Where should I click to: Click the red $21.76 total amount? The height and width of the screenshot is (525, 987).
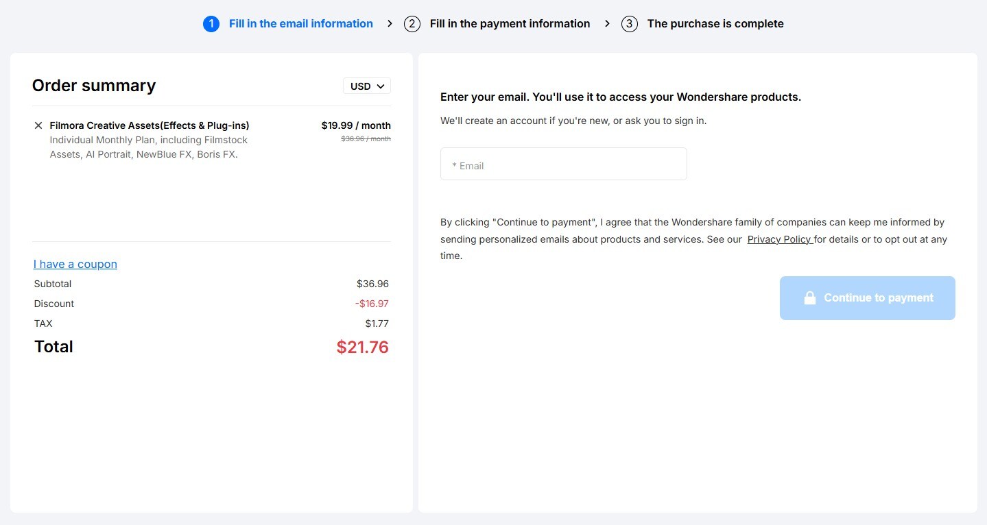(x=362, y=347)
